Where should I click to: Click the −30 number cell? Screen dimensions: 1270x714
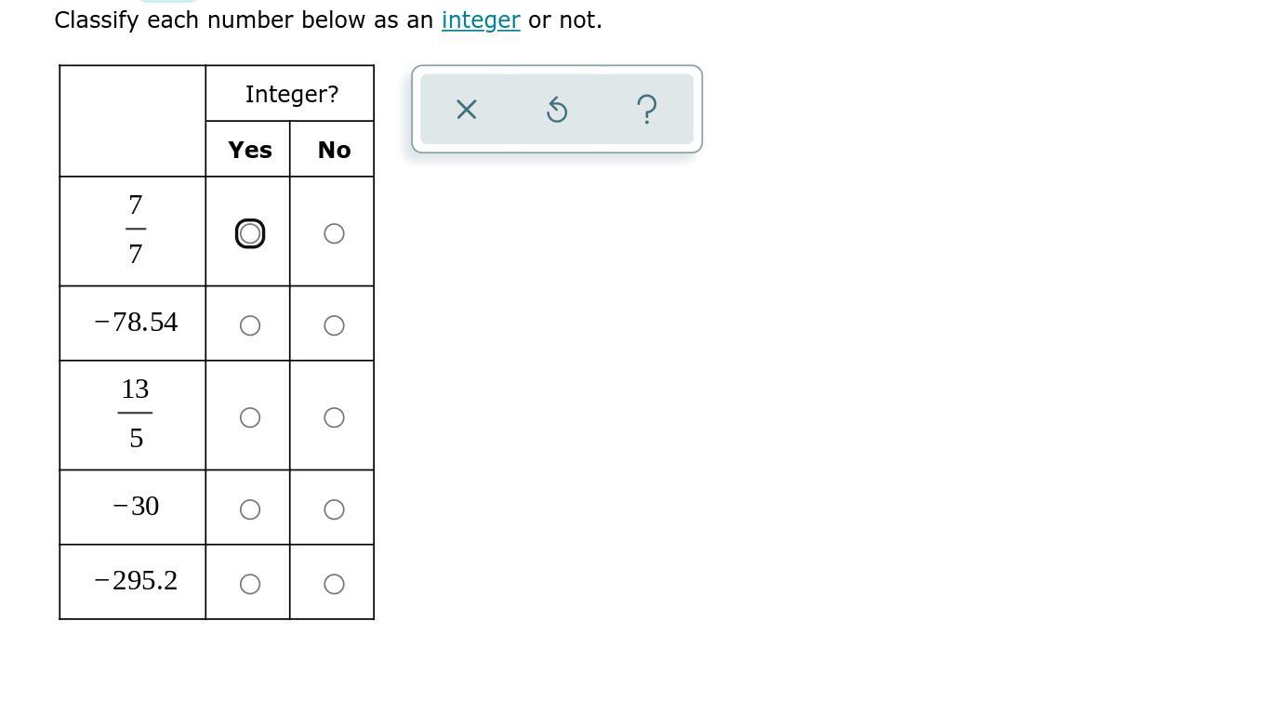click(136, 507)
